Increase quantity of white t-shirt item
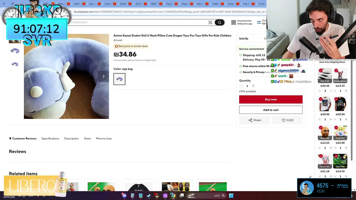 pos(331,119)
